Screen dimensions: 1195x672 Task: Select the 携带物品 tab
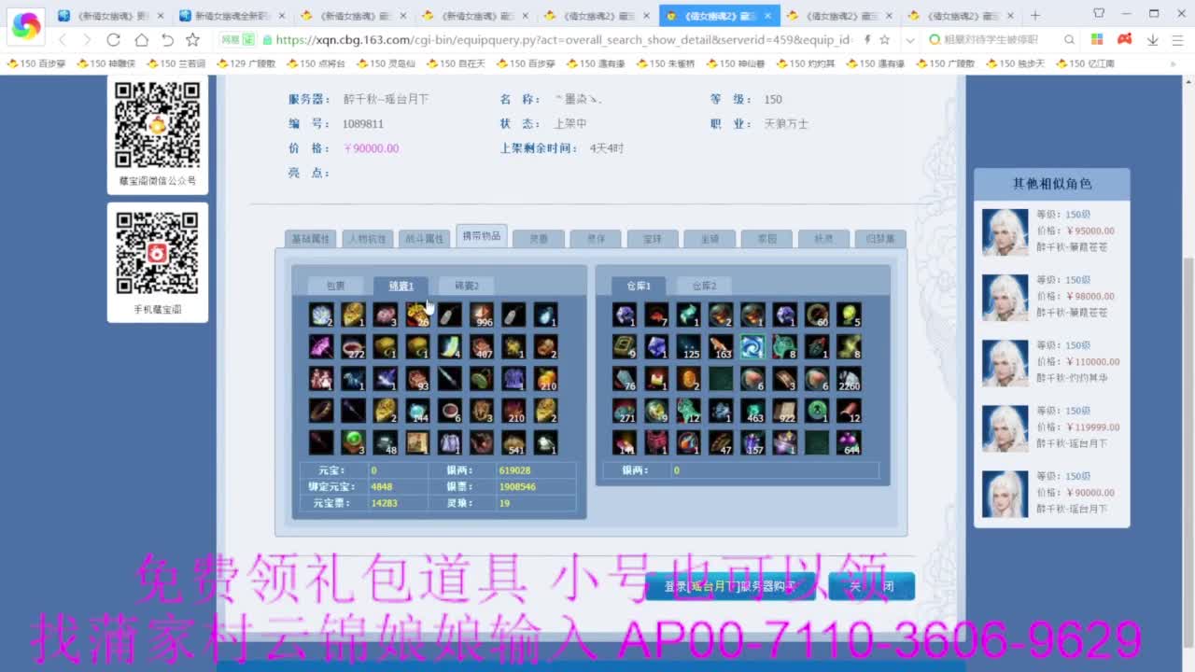pos(481,236)
